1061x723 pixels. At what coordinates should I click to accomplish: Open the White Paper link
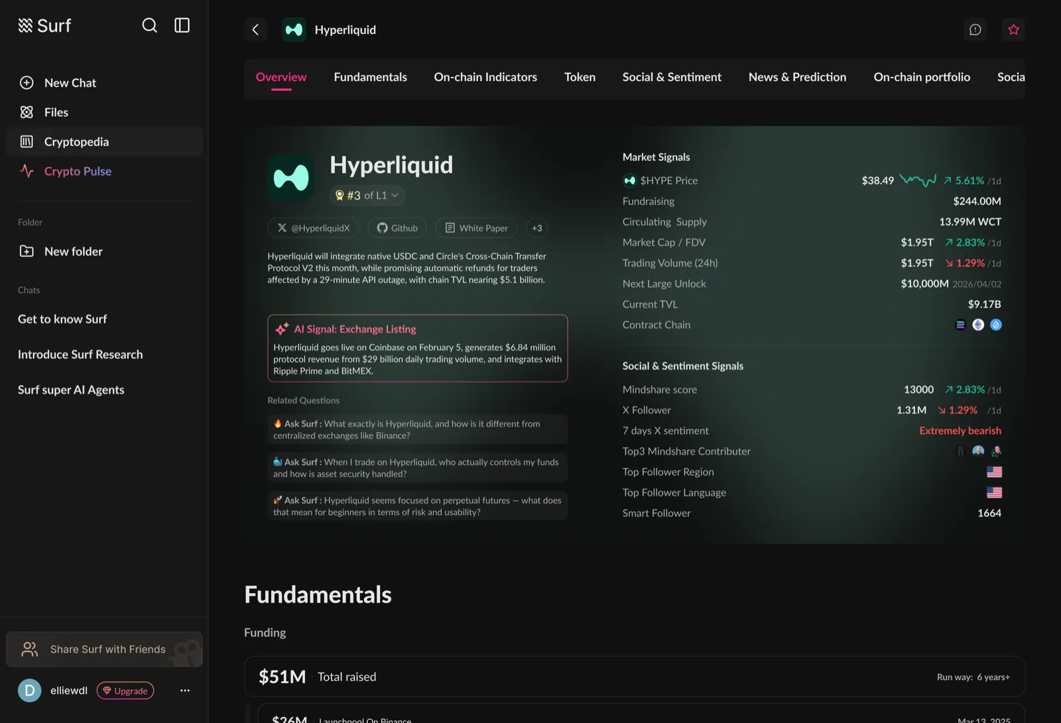[477, 228]
